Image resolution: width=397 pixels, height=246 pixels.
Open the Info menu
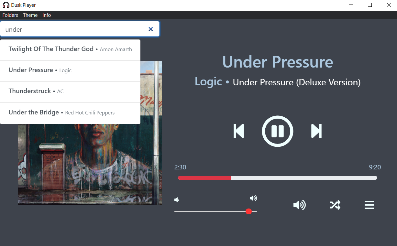click(47, 15)
